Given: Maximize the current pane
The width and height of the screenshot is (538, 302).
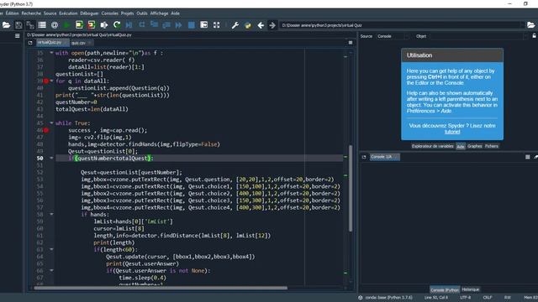Looking at the screenshot, I should pyautogui.click(x=203, y=25).
